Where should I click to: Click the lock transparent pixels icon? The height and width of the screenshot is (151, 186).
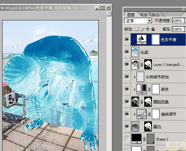click(x=137, y=29)
